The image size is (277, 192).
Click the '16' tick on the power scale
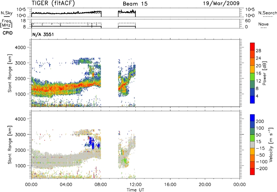point(258,73)
